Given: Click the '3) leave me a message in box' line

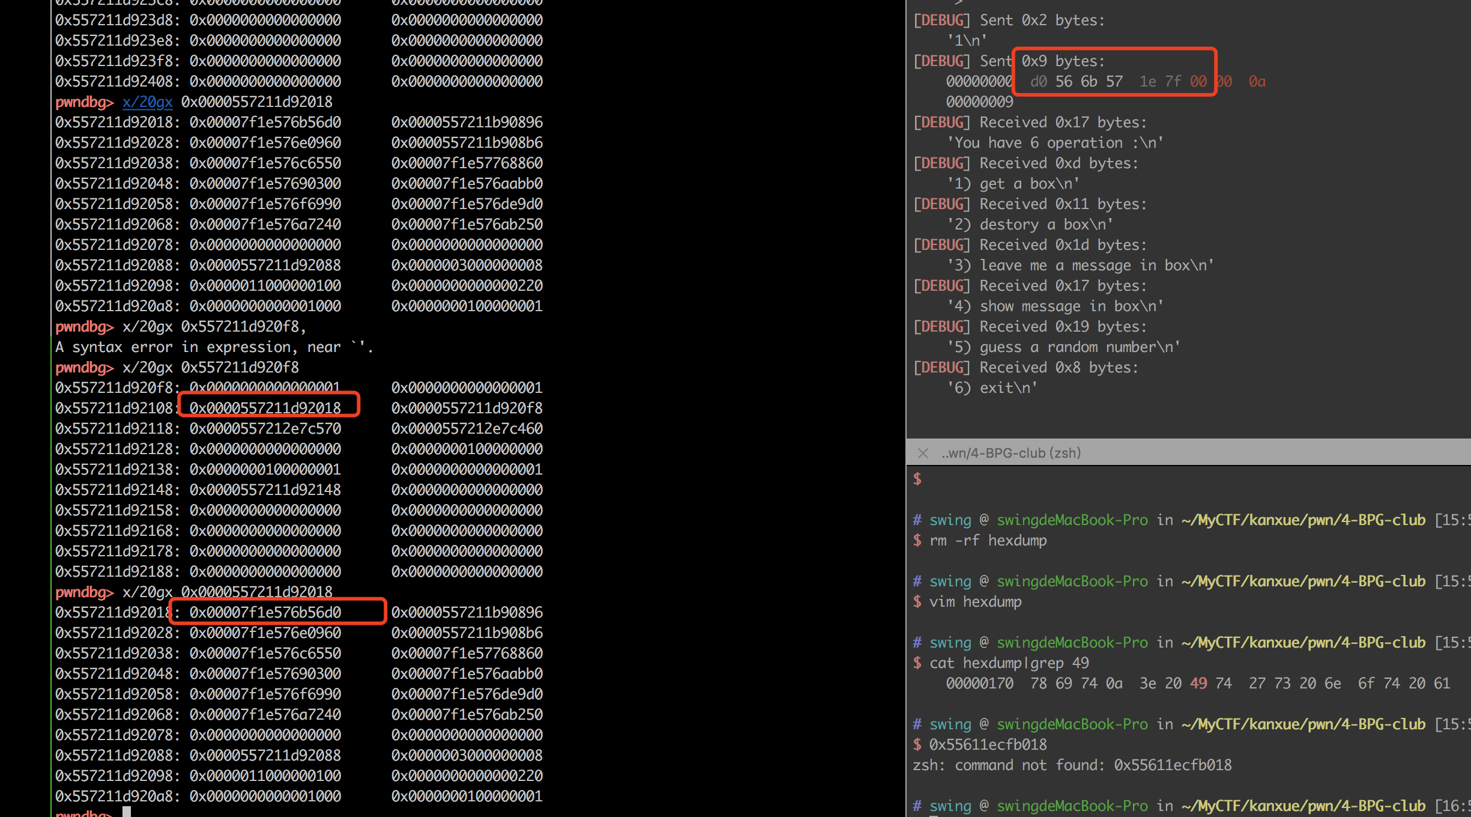Looking at the screenshot, I should pyautogui.click(x=1080, y=266).
